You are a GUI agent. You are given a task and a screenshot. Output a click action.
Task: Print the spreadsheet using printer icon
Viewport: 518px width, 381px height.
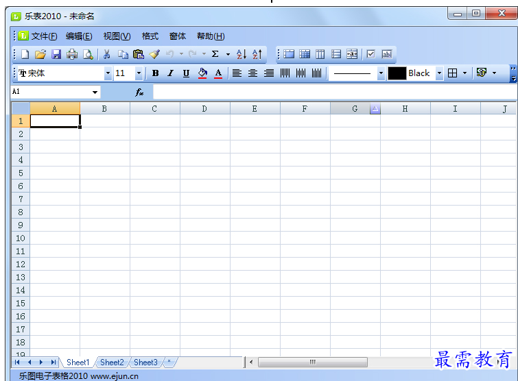tap(72, 54)
